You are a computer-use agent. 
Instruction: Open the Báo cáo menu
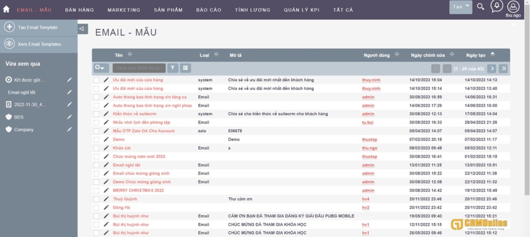209,10
